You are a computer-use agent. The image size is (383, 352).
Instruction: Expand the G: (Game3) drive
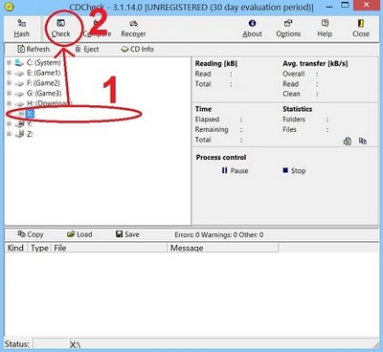(x=9, y=94)
